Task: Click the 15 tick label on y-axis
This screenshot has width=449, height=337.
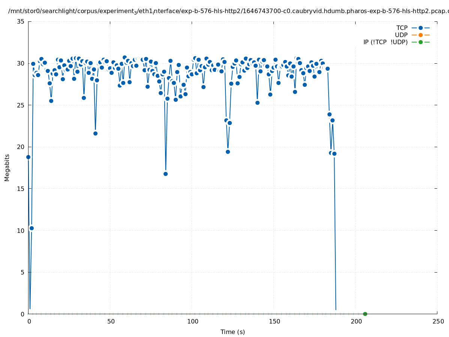Action: 21,189
